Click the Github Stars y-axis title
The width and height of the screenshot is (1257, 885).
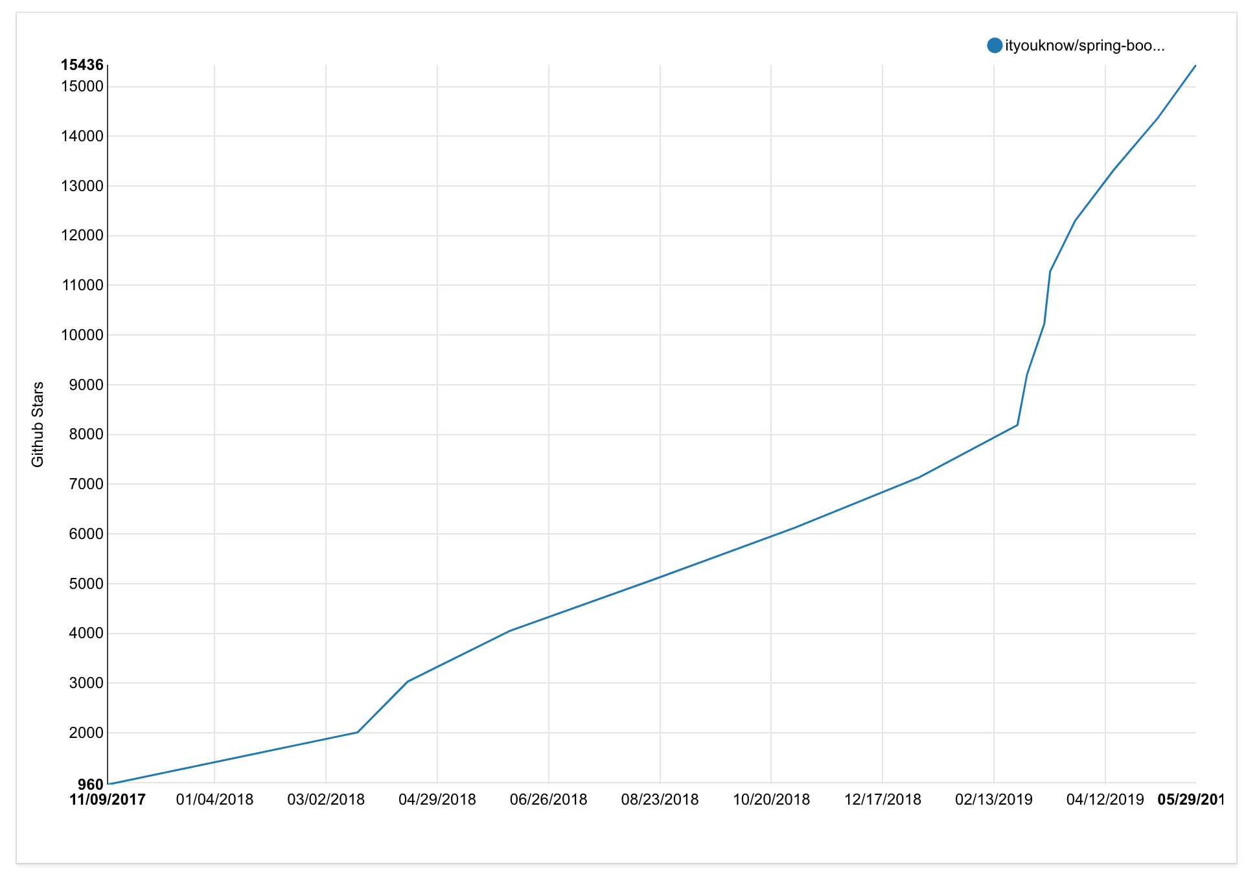tap(38, 424)
